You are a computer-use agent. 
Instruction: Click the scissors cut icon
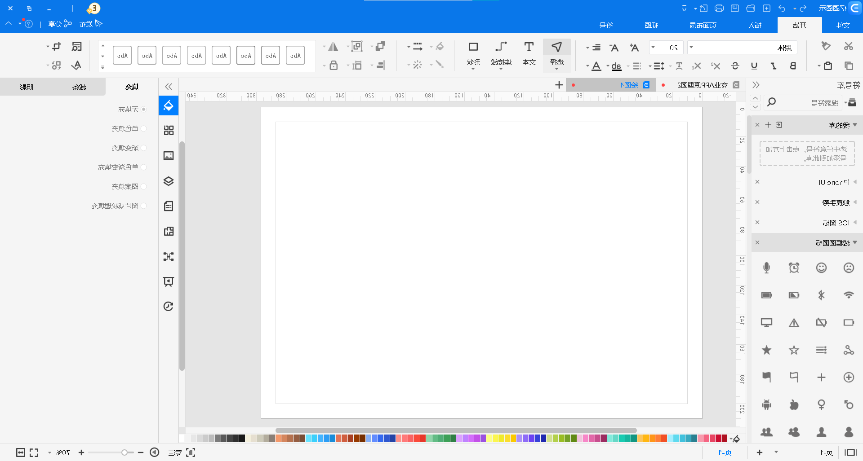point(849,46)
